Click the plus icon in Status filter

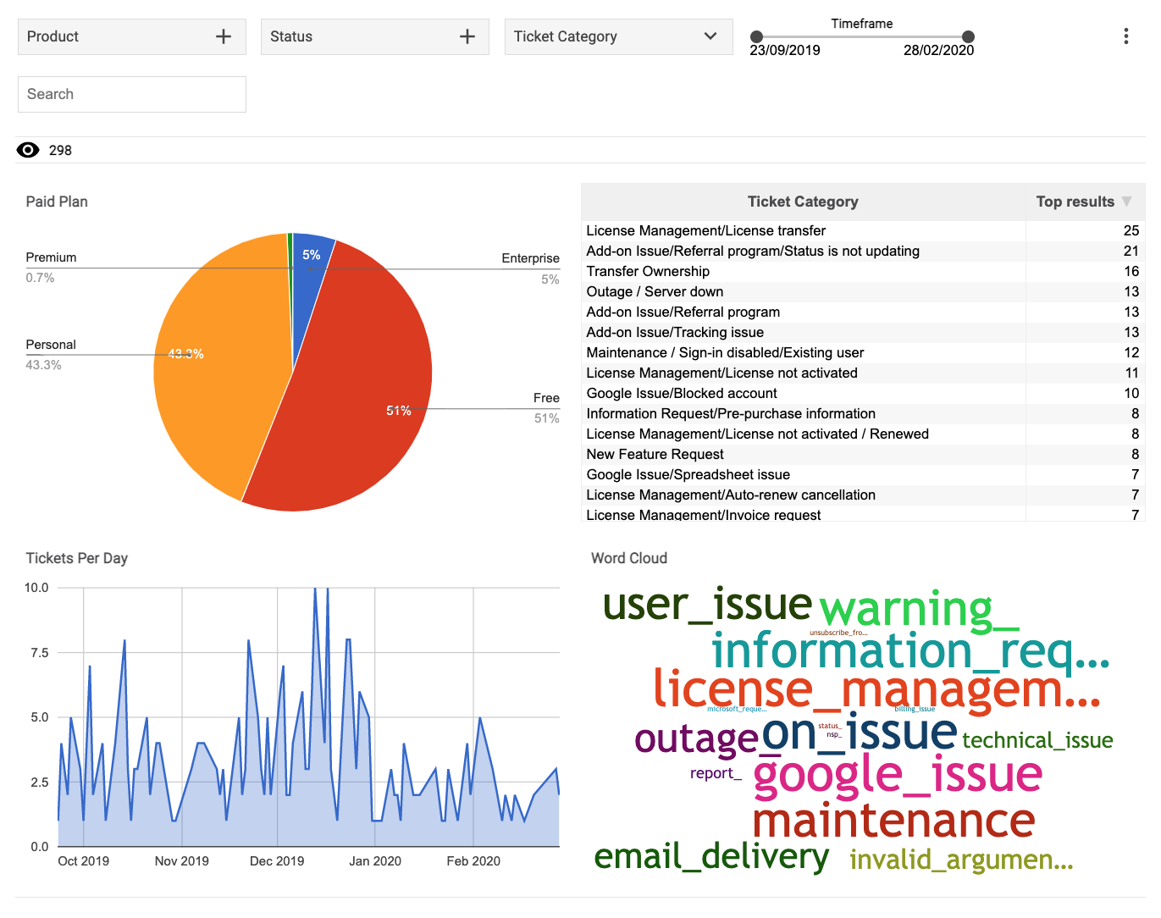coord(467,36)
